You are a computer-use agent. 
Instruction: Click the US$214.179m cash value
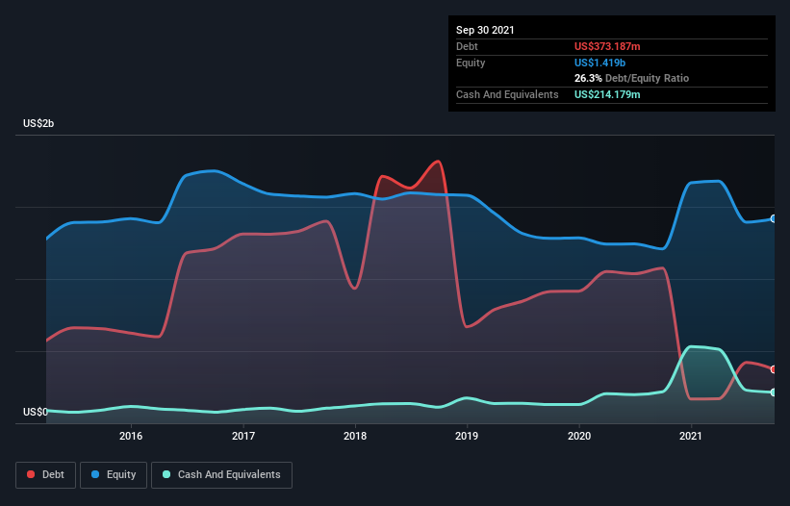click(607, 94)
